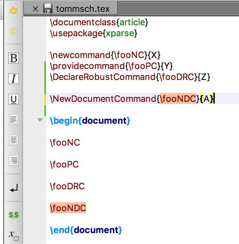This screenshot has width=239, height=244.
Task: Click highlighted \fooNDC inside \NewDocumentCommand
Action: pos(178,98)
